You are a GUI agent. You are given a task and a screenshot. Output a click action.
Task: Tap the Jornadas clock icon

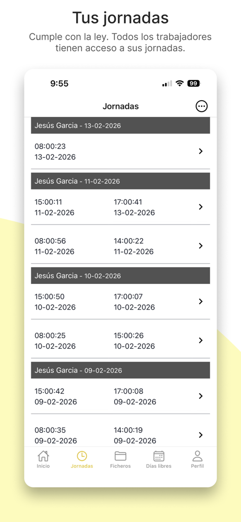coord(82,456)
